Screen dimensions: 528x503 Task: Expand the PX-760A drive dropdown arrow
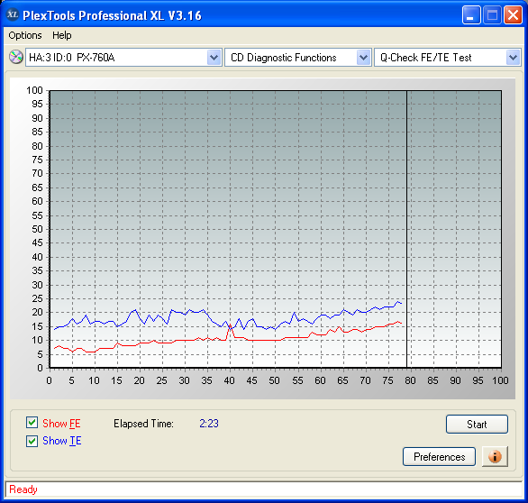[214, 58]
